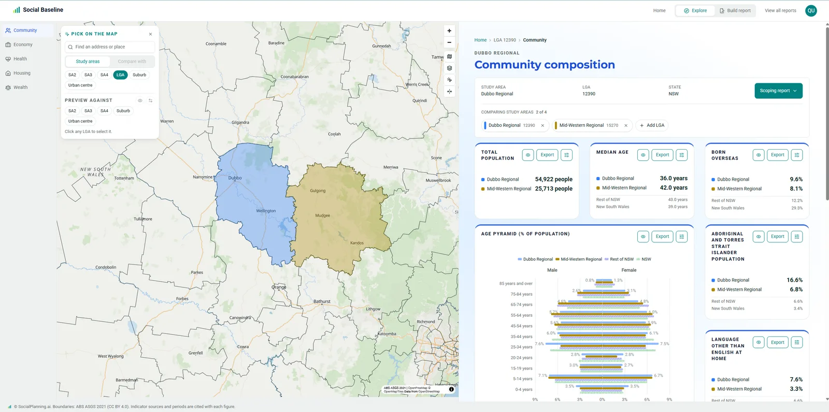Click the Add LGA button
829x412 pixels.
coord(652,125)
